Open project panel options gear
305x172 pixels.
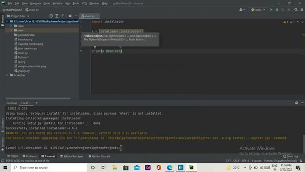coord(70,16)
